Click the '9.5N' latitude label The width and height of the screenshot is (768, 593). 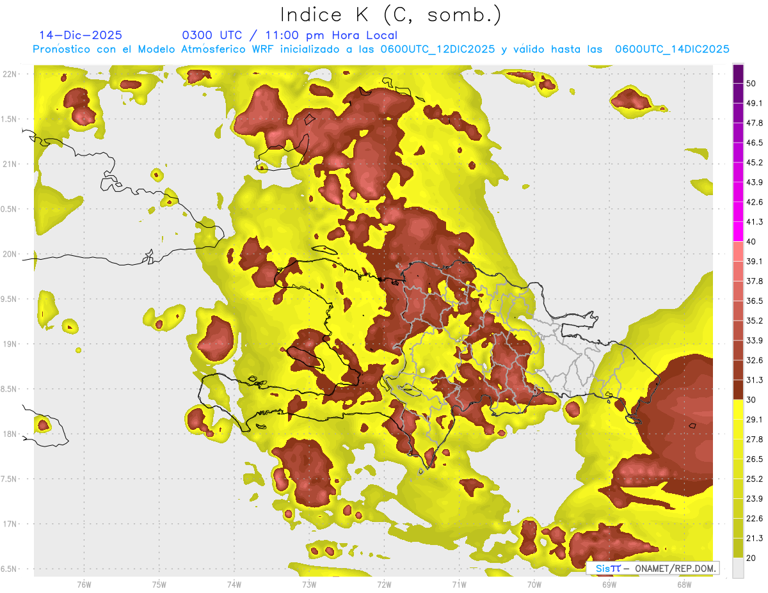[10, 299]
